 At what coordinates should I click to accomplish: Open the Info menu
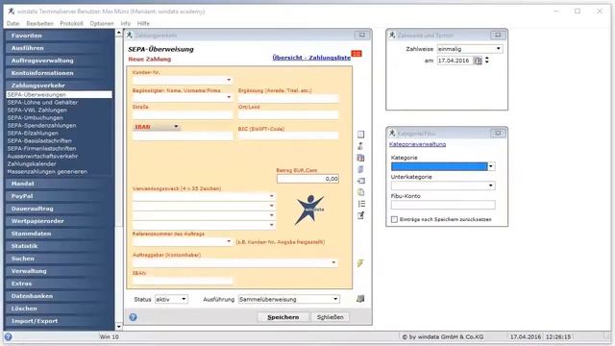click(126, 23)
